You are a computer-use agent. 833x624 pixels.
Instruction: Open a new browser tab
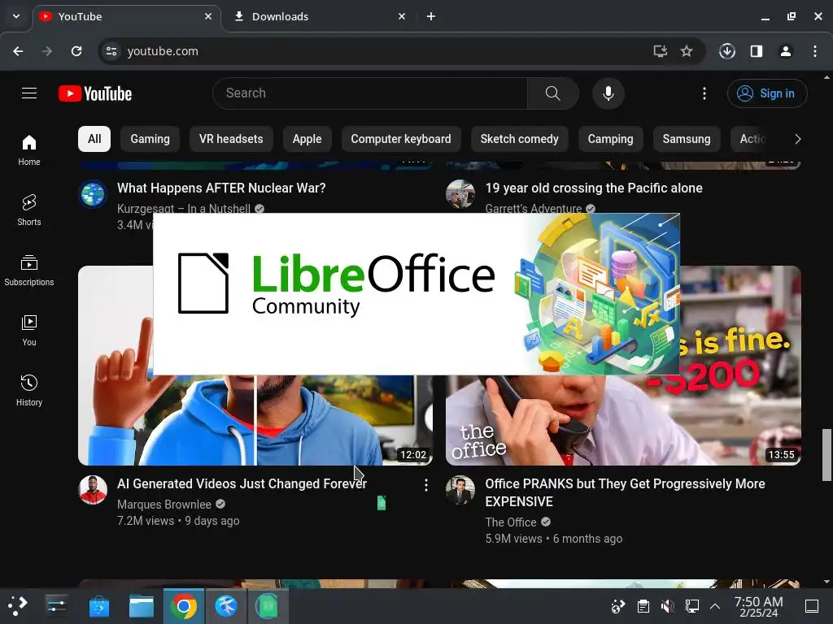tap(431, 16)
